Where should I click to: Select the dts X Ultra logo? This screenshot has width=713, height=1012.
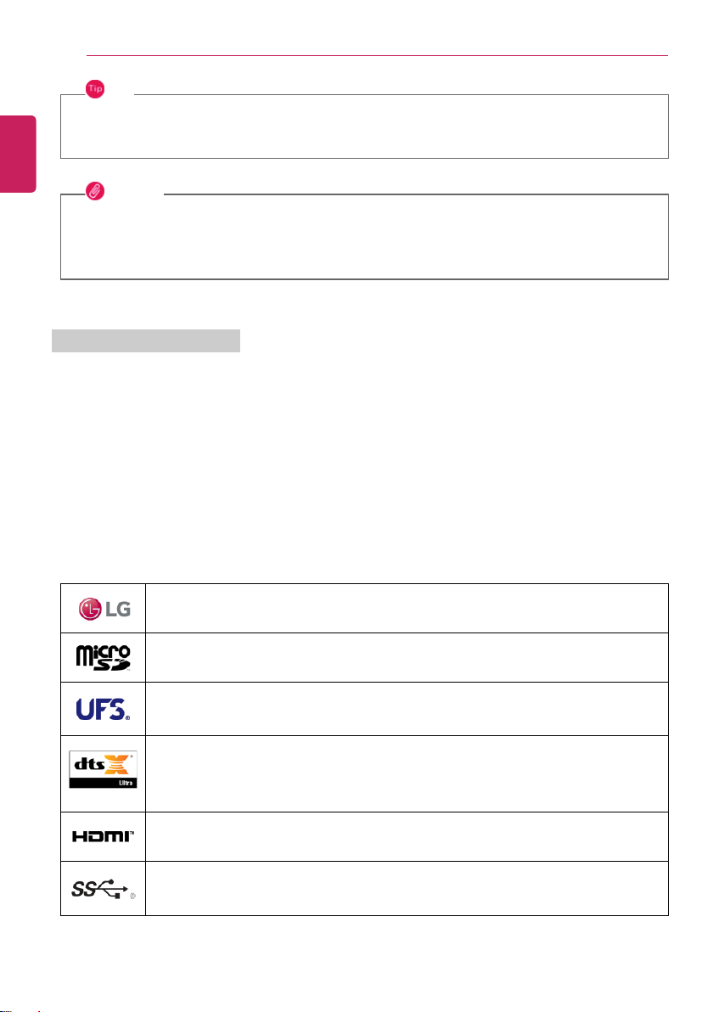click(104, 769)
